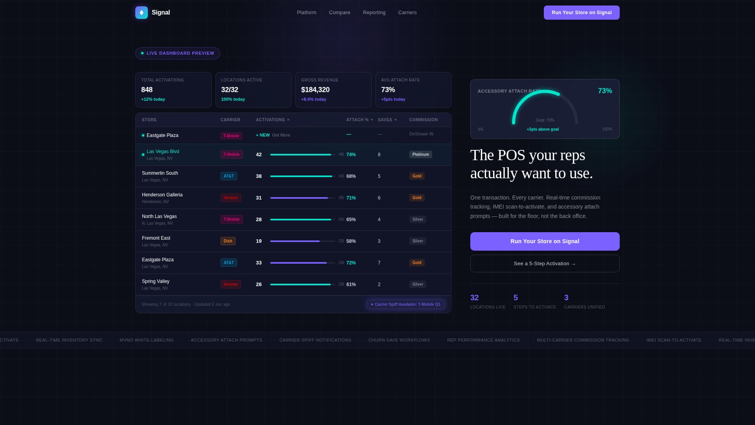Click the North Las Vegas store name

159,216
